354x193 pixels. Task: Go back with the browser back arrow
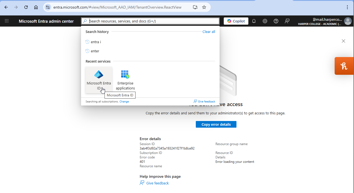pyautogui.click(x=6, y=7)
